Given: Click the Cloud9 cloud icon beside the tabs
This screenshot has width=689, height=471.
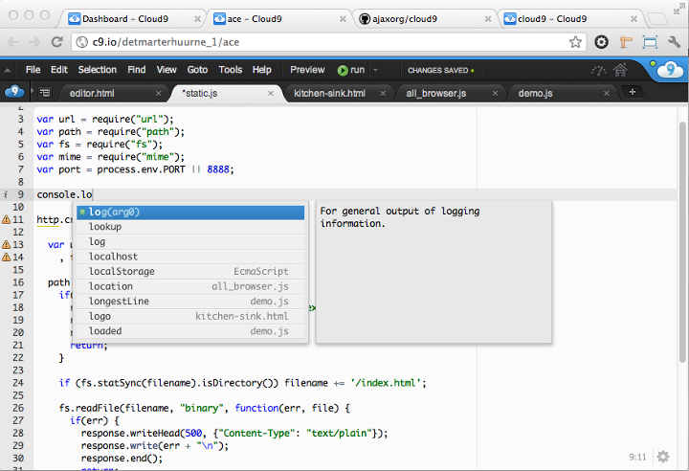Looking at the screenshot, I should pos(14,92).
